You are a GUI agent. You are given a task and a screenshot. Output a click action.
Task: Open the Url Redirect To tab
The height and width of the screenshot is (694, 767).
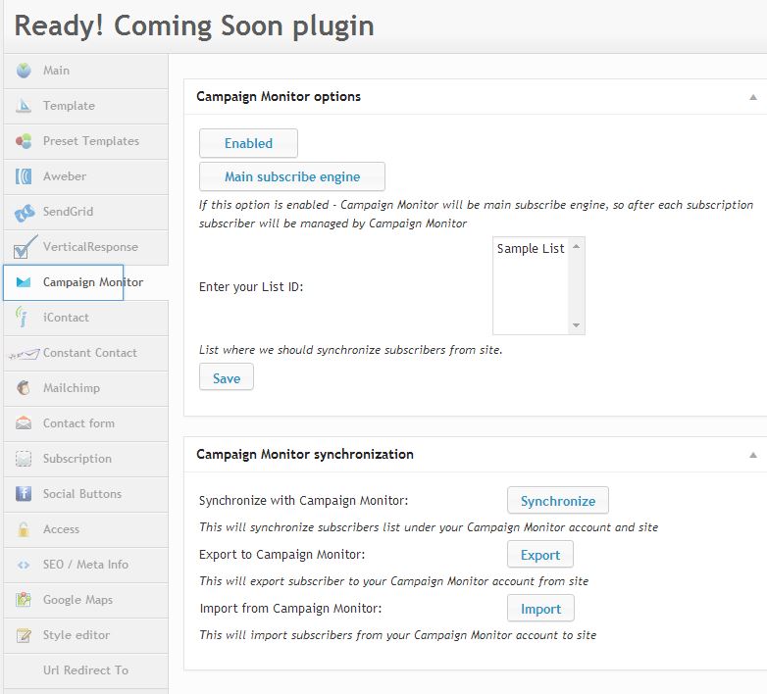pyautogui.click(x=86, y=670)
